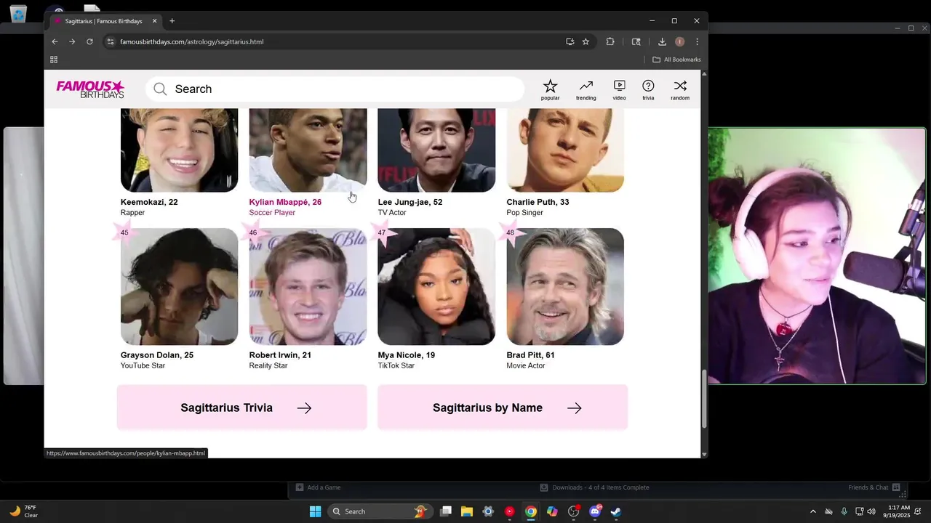
Task: Open Friends & Chat in Steam window
Action: pos(874,487)
